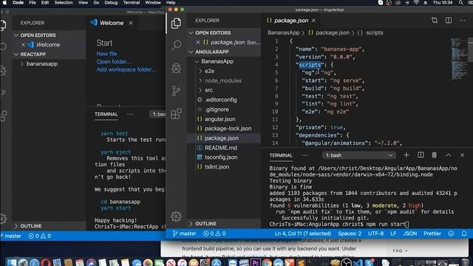This screenshot has height=266, width=473.
Task: Open the Terminal menu
Action: tap(132, 3)
